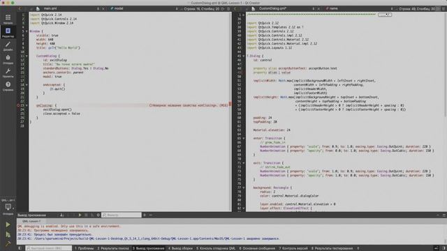
Task: Collapse the onClosing block on line 23
Action: tap(27, 105)
